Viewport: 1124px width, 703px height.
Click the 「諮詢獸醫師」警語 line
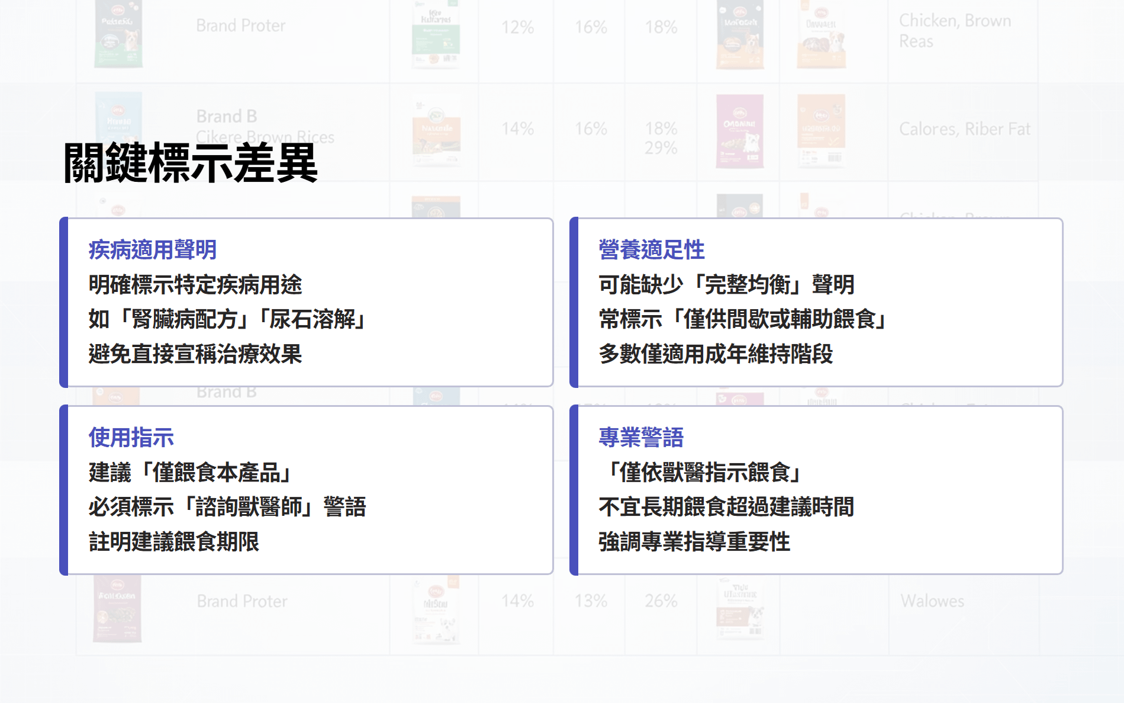coord(227,507)
